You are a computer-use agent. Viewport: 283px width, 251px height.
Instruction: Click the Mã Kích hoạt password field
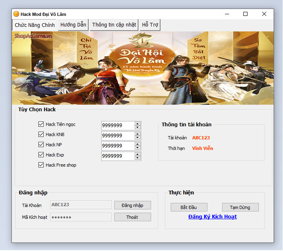click(81, 217)
